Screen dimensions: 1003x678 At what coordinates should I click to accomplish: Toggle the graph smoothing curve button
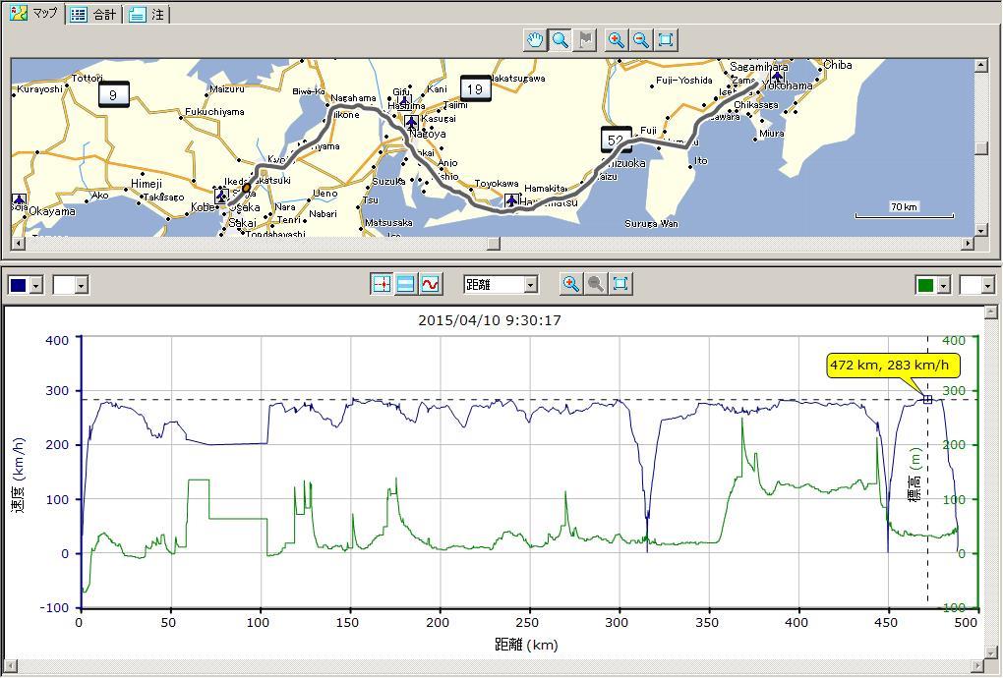point(431,284)
